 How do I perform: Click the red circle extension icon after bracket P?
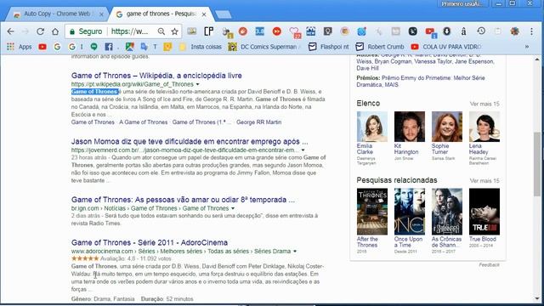[x=243, y=31]
